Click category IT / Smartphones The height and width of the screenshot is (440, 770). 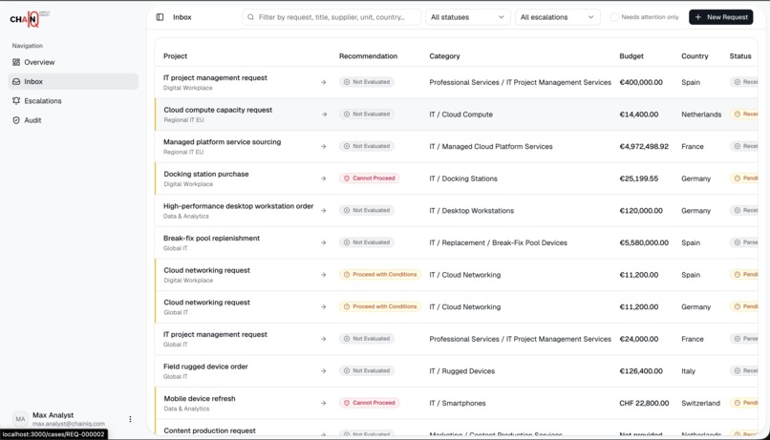coord(458,403)
